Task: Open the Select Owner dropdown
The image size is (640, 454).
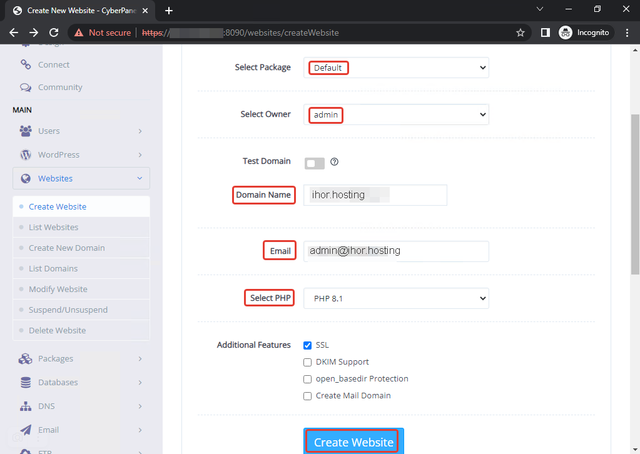Action: [396, 114]
